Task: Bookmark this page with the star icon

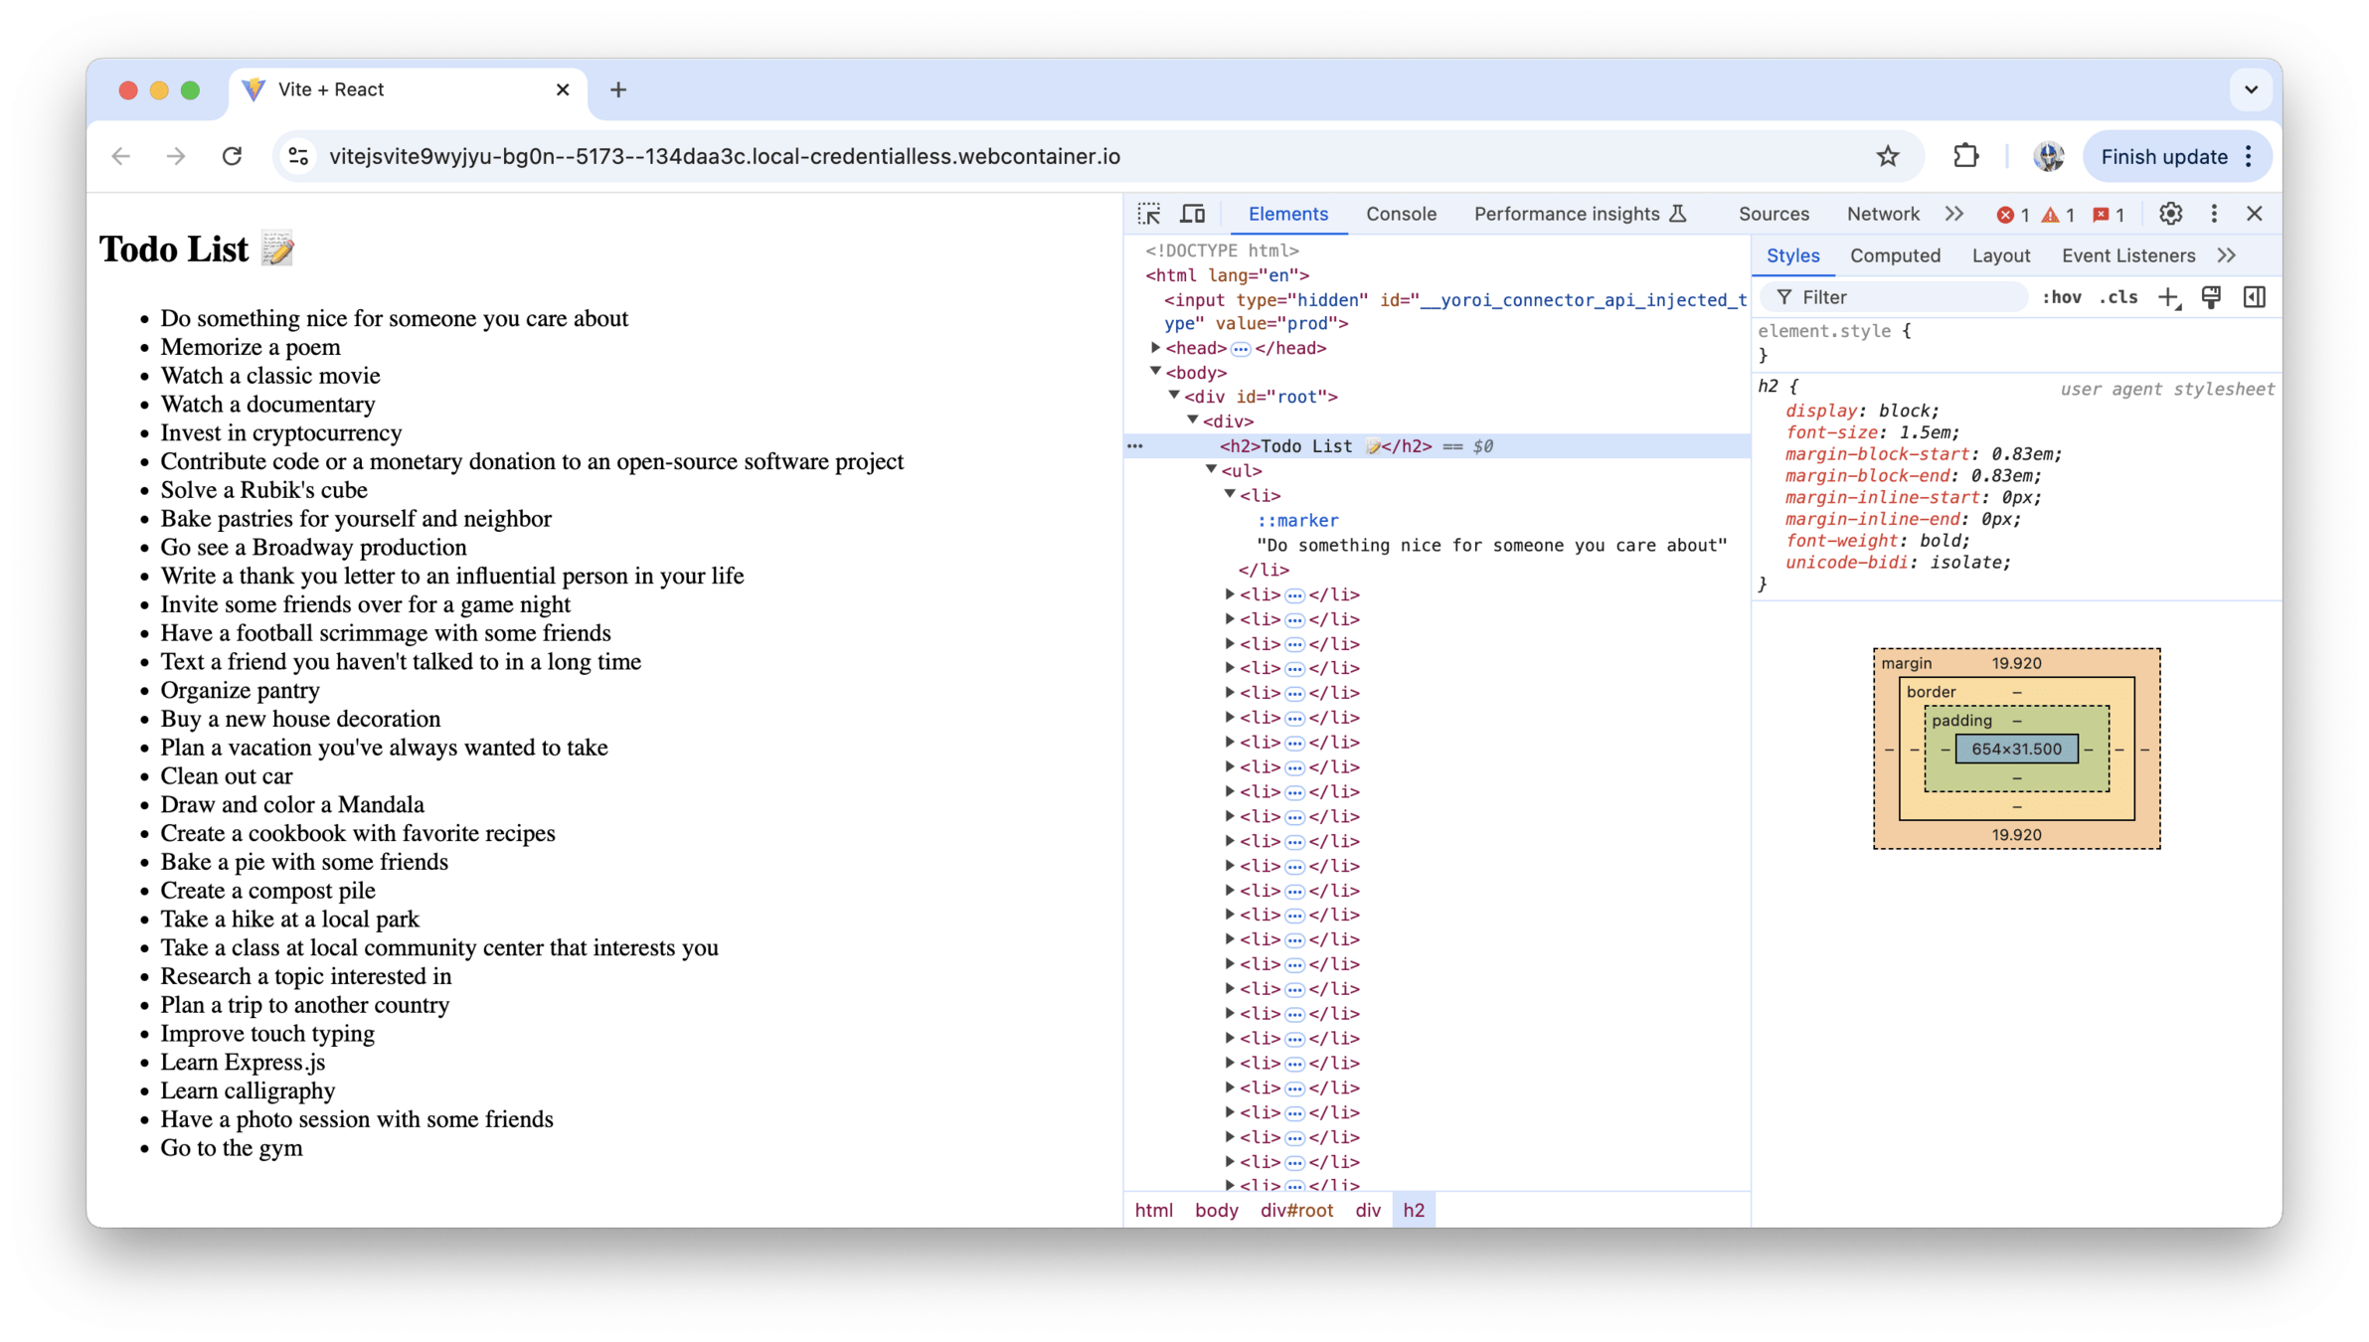Action: tap(1887, 156)
